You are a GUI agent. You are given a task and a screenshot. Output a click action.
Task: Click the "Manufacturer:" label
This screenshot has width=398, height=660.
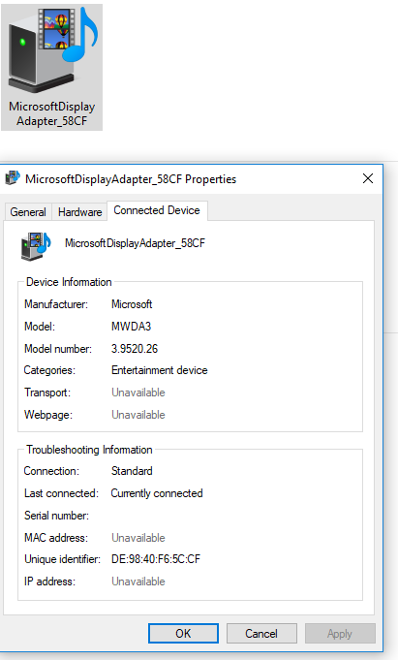click(x=56, y=304)
